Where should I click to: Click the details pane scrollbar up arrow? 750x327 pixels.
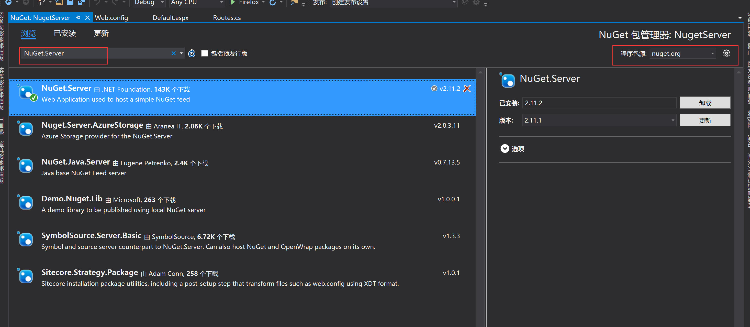click(739, 72)
